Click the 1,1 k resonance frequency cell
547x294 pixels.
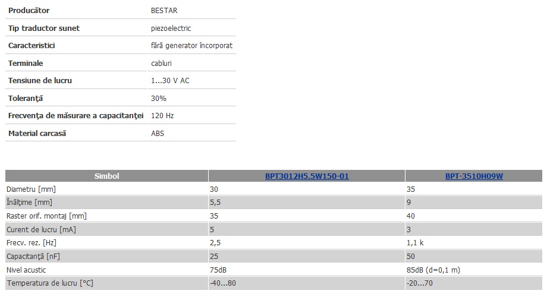tap(415, 243)
